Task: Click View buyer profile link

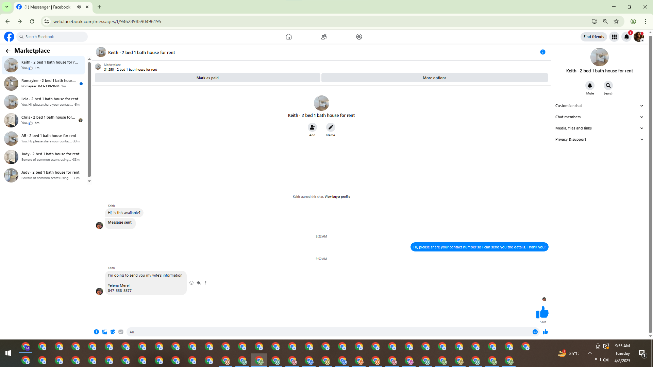Action: tap(337, 197)
